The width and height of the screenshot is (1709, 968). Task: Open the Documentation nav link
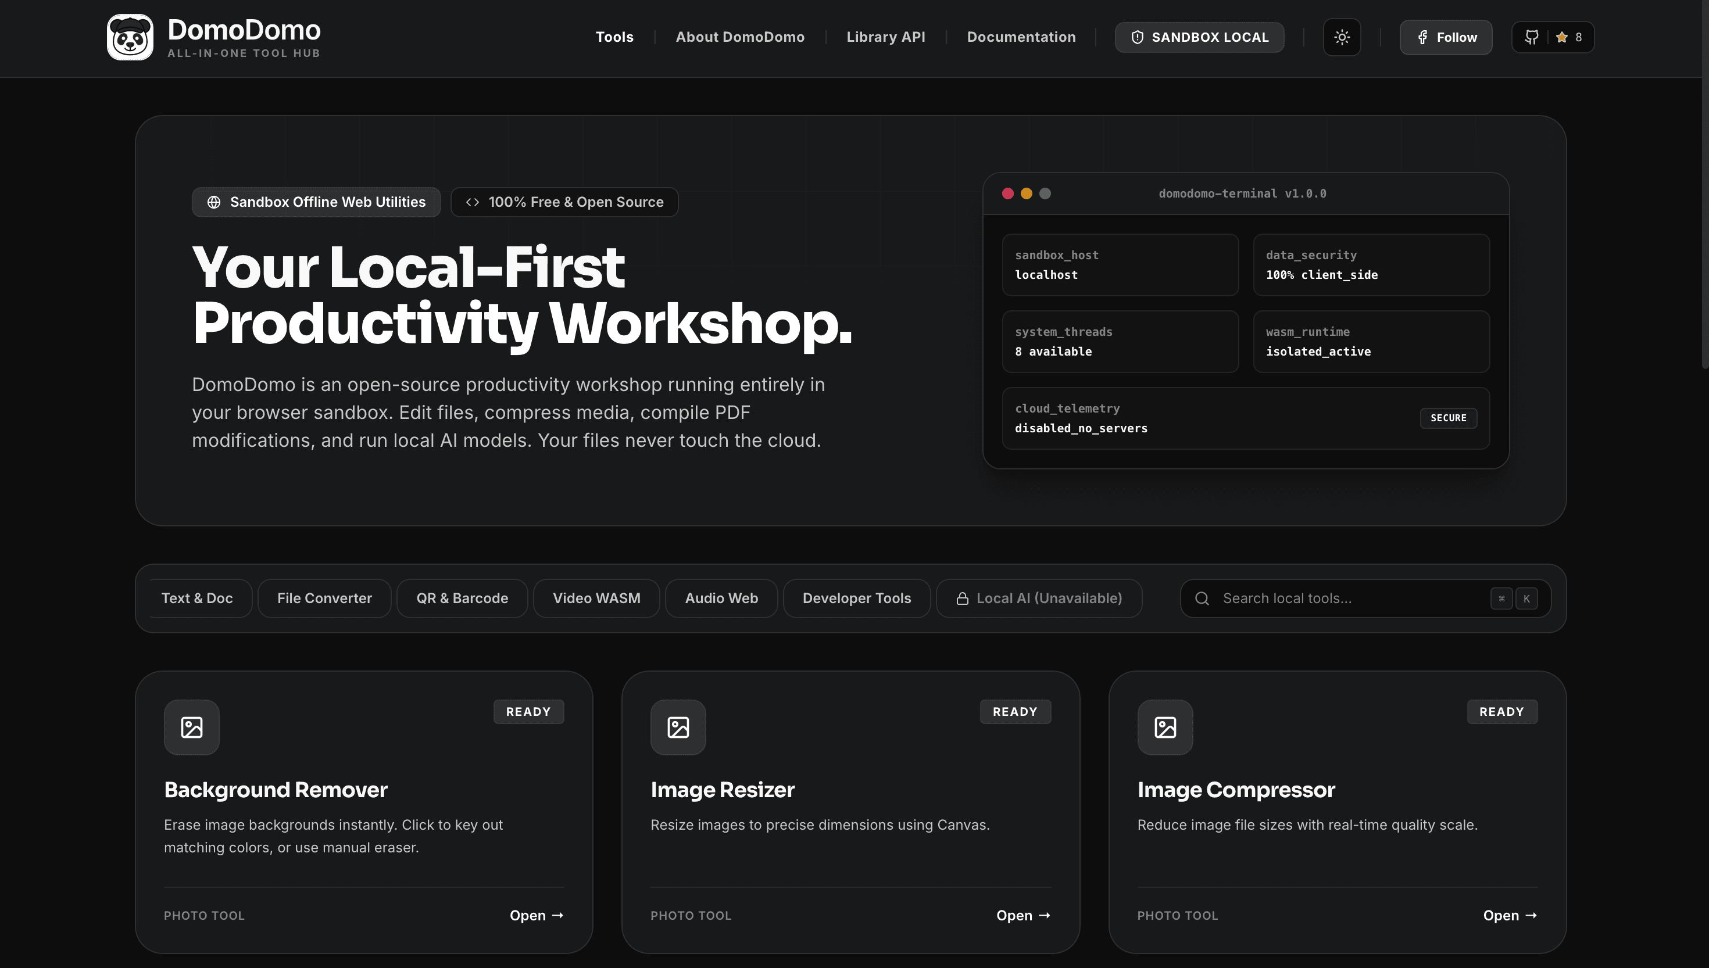(1021, 37)
